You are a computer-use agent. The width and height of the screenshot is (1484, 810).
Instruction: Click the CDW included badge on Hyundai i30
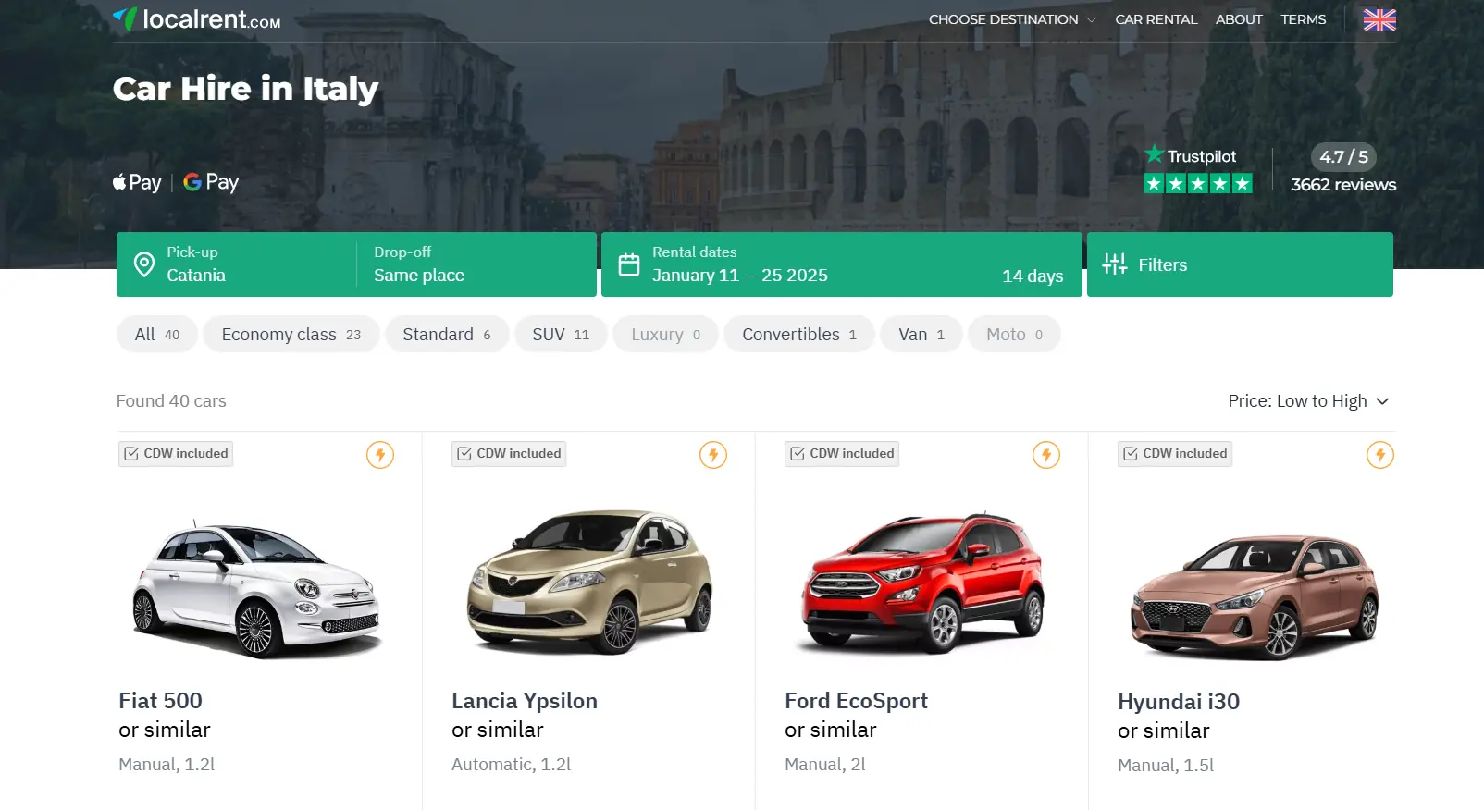[1175, 454]
